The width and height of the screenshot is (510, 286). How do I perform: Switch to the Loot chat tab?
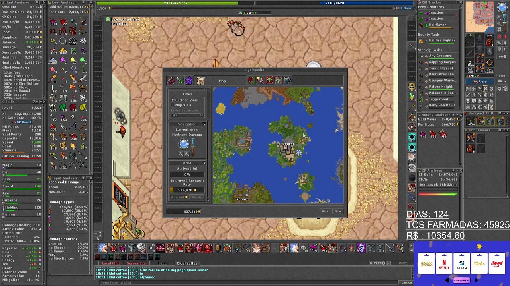[162, 263]
